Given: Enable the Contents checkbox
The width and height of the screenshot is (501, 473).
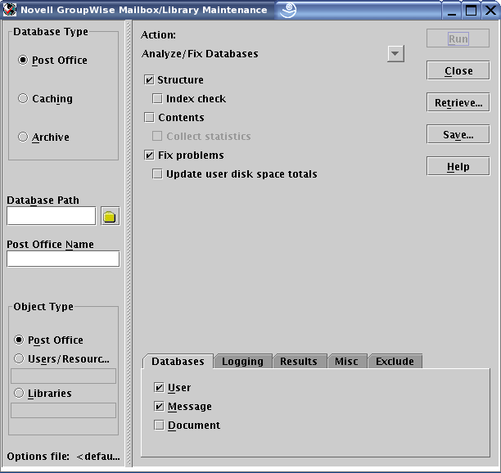Looking at the screenshot, I should [x=149, y=118].
